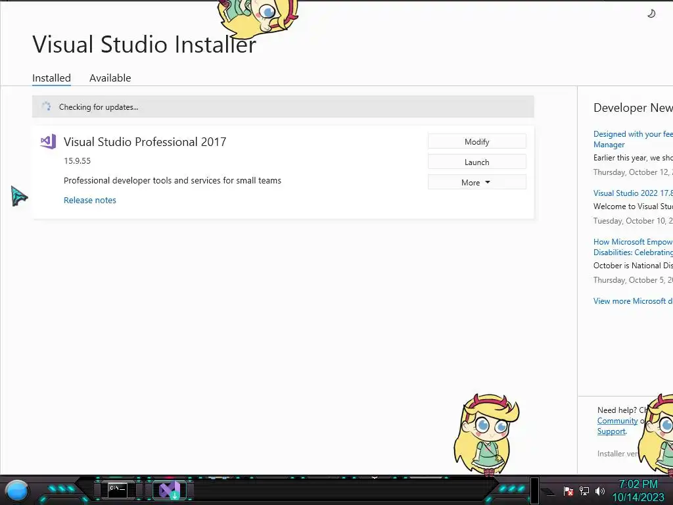
Task: Open Visual Studio 2022 17.8 news link
Action: click(633, 193)
